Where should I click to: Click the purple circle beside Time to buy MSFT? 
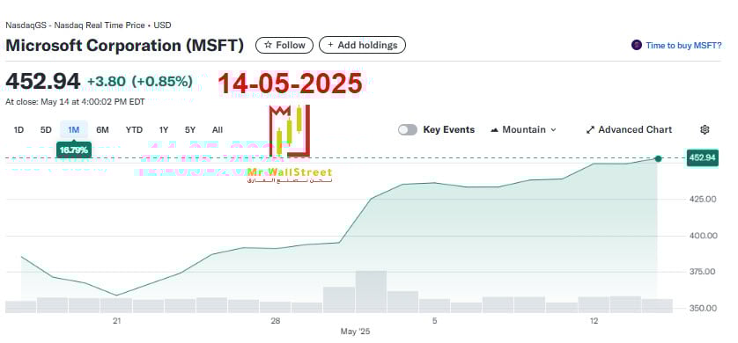click(x=637, y=45)
